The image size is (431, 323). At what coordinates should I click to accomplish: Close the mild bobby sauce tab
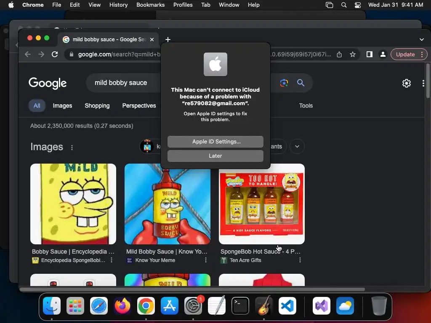pos(152,40)
